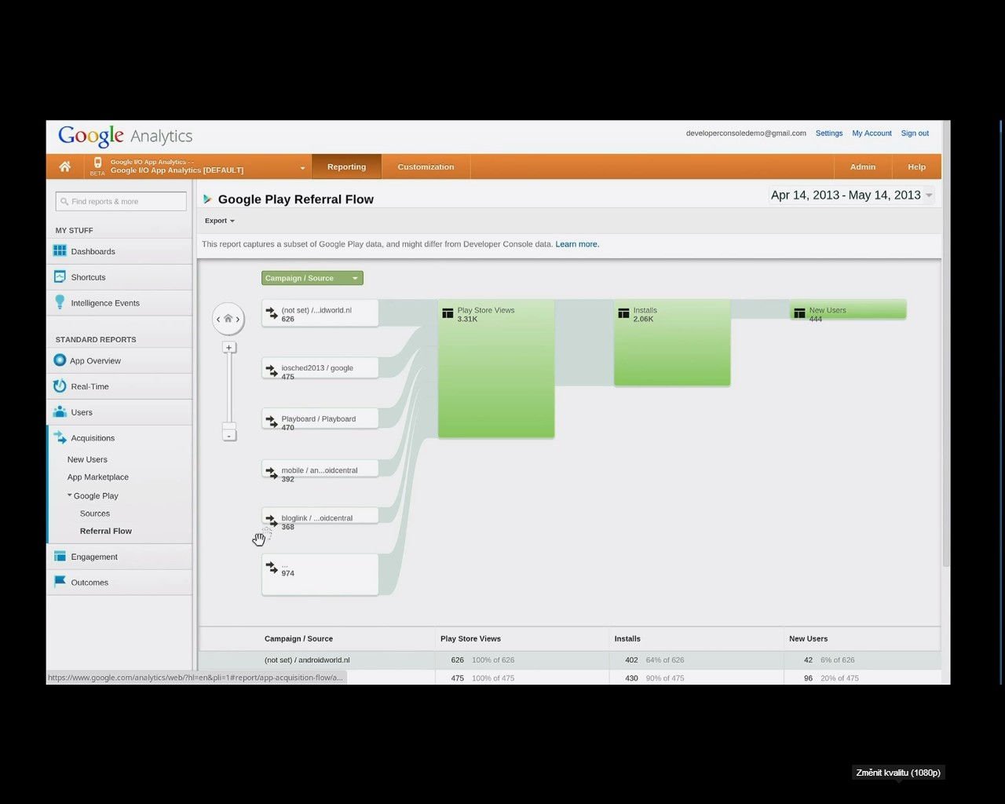
Task: Open the date range picker
Action: [851, 195]
